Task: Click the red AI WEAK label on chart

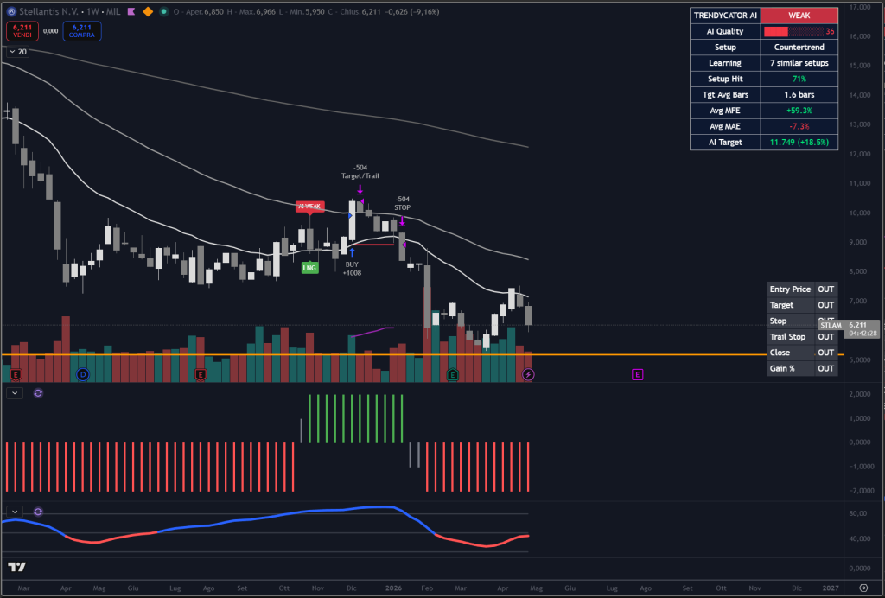Action: point(309,207)
